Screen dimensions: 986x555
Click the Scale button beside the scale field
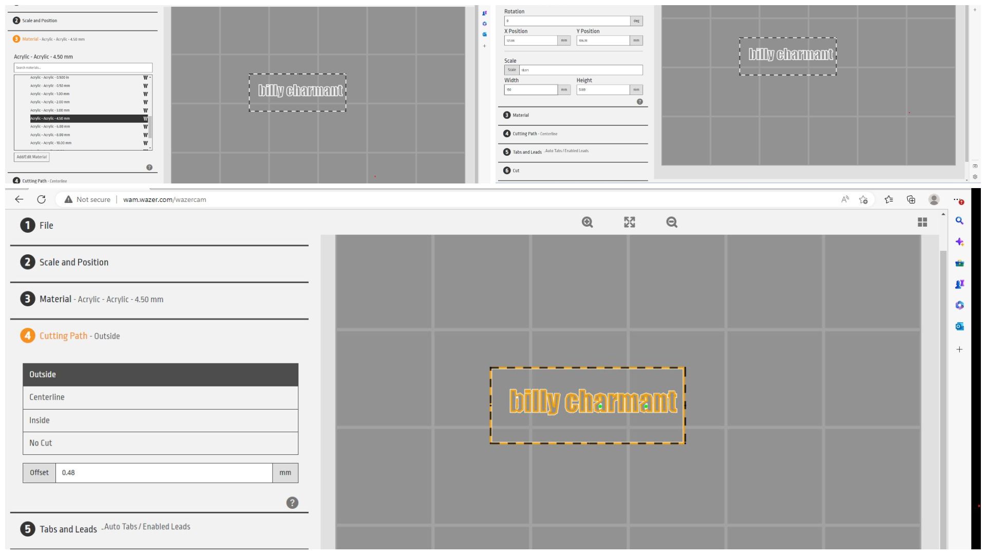(x=511, y=70)
